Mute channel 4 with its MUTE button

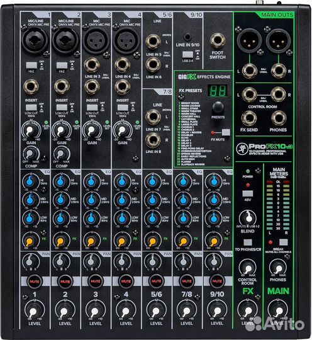coord(126,281)
